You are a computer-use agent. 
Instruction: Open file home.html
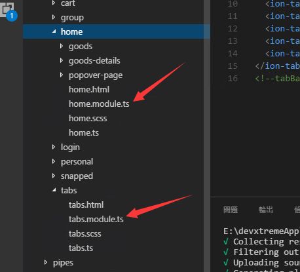(89, 89)
